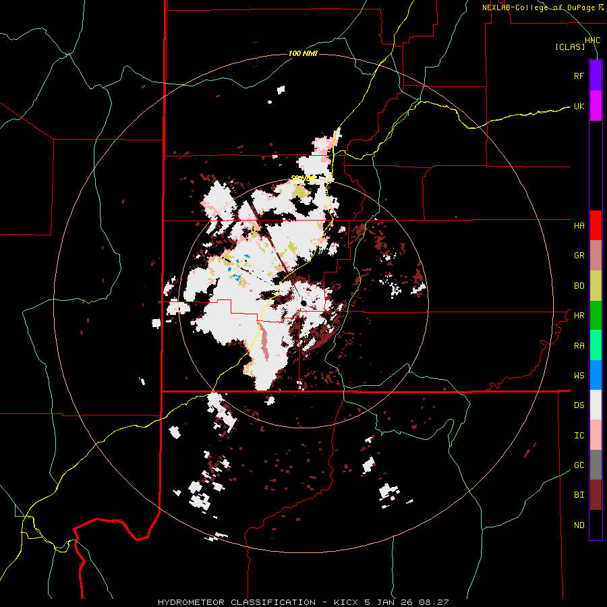Select the BD yellow legend block
The image size is (607, 607).
[596, 286]
